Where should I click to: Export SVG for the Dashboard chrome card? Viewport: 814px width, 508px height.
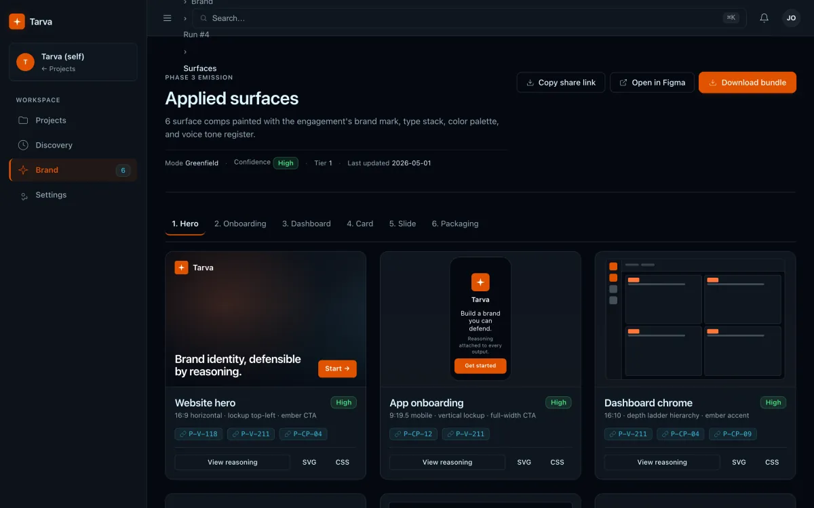739,463
